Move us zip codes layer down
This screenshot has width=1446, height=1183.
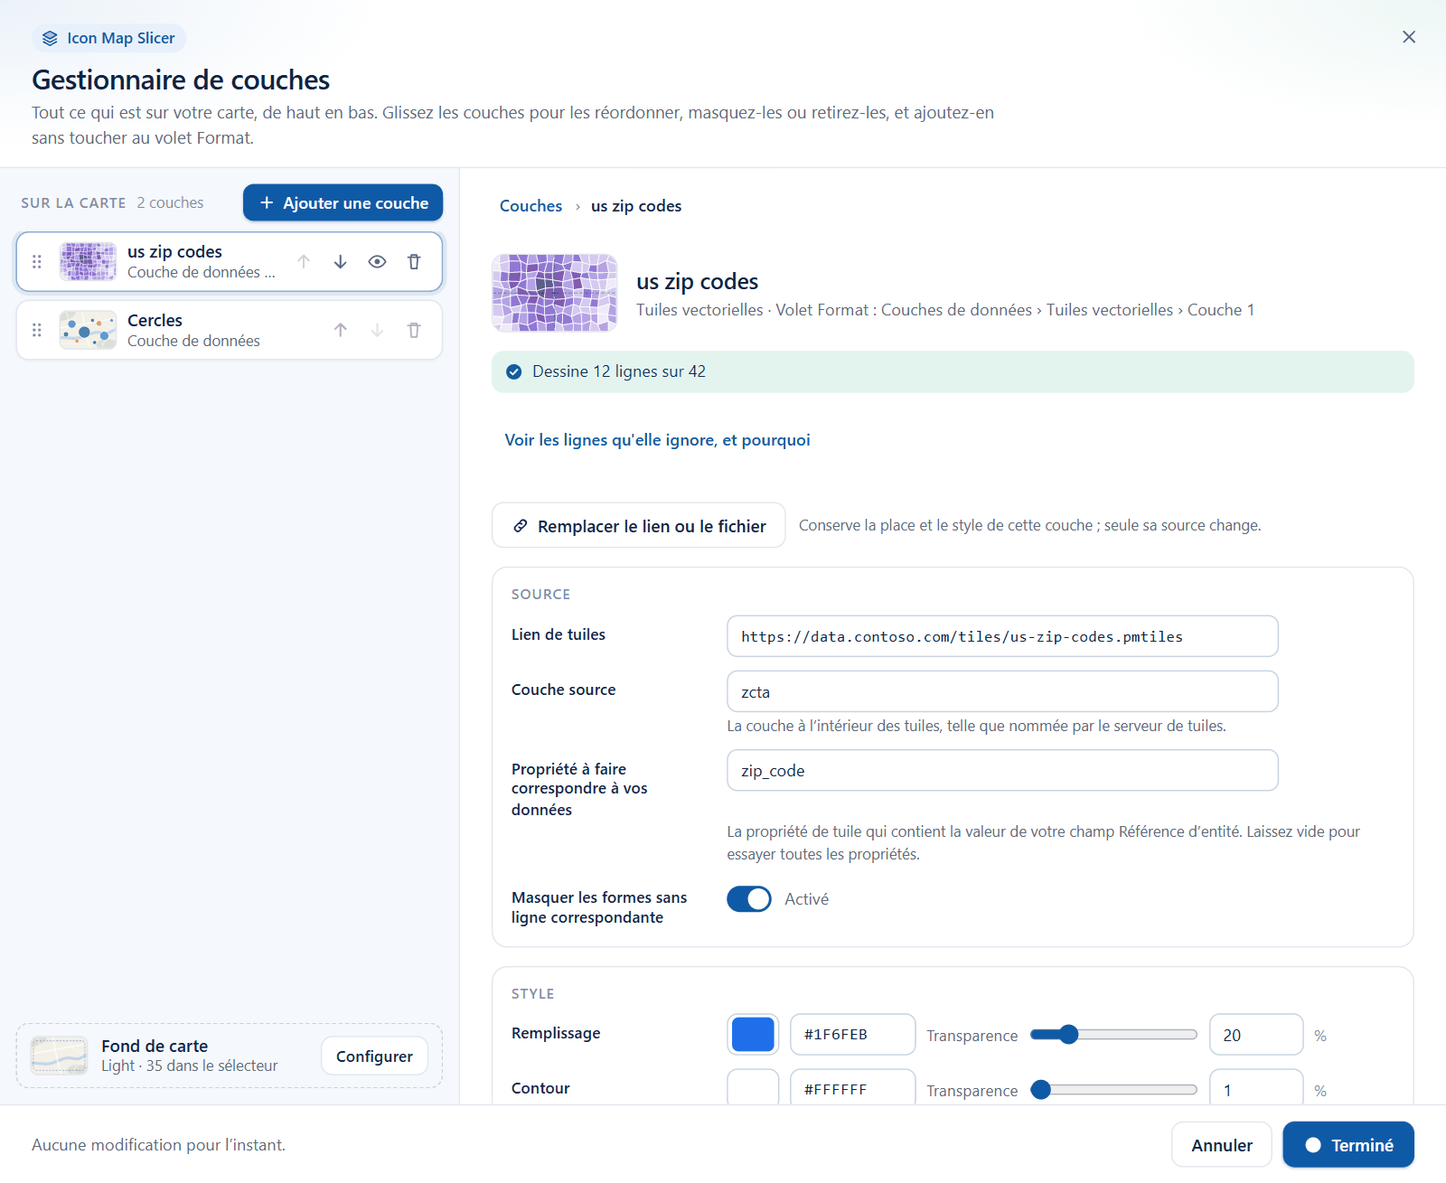pyautogui.click(x=340, y=262)
